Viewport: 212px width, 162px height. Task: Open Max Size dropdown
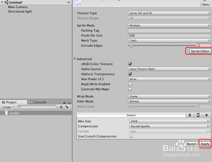click(169, 121)
